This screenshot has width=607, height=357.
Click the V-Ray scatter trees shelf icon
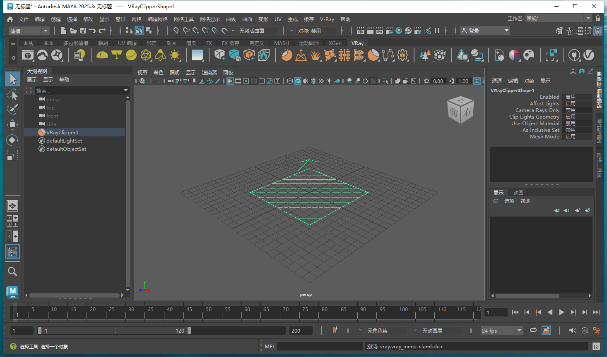click(x=425, y=55)
